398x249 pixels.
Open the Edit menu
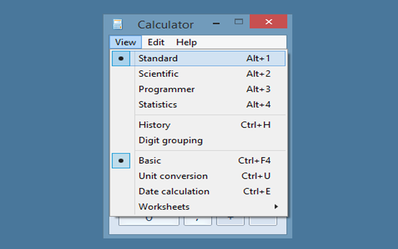(156, 42)
